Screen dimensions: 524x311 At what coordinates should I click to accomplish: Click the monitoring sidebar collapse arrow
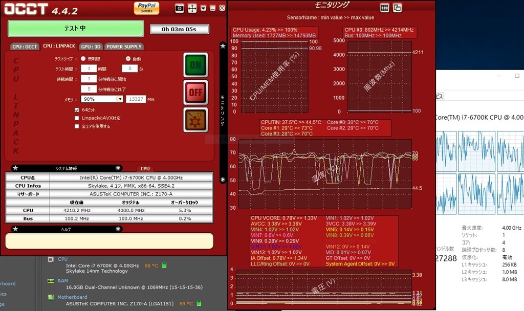223,180
